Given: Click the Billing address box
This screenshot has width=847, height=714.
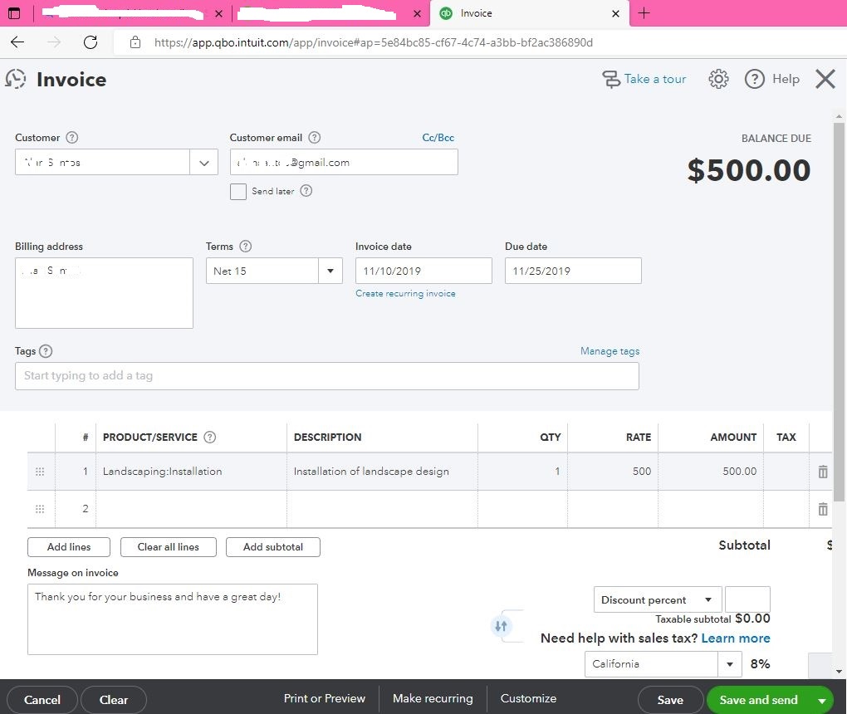Looking at the screenshot, I should 104,293.
